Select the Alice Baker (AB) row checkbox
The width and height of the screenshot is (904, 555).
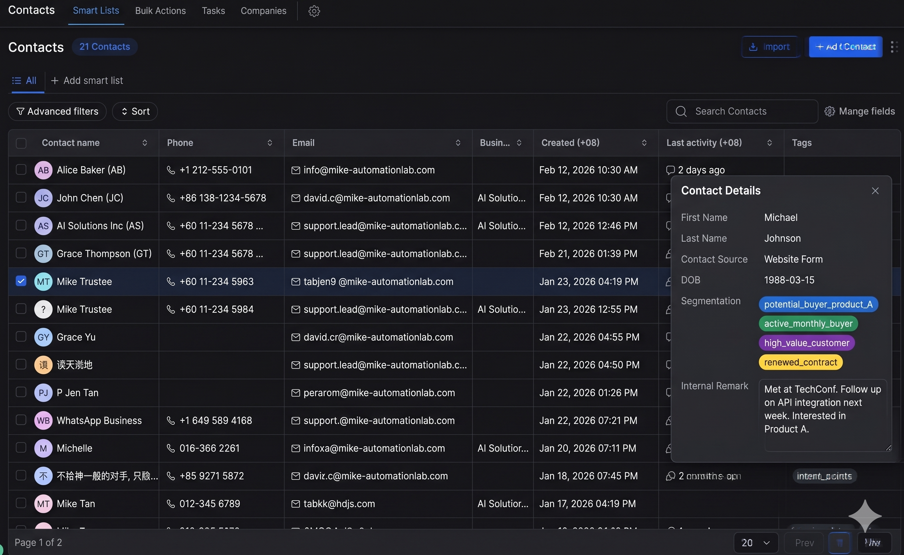(21, 170)
